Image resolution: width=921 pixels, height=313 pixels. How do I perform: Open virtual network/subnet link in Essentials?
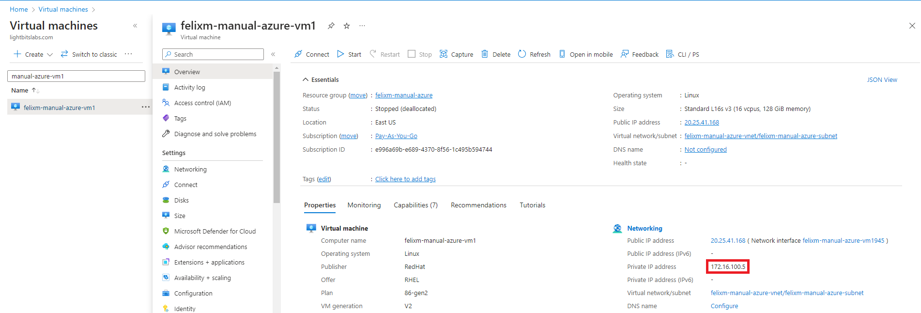[761, 136]
